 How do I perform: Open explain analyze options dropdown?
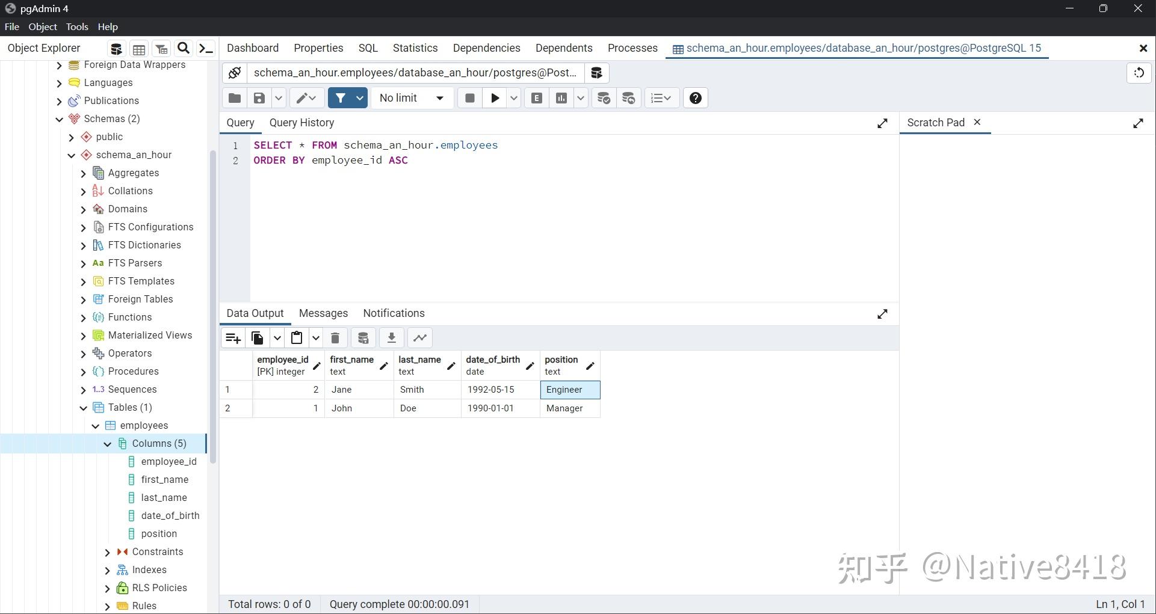(581, 98)
